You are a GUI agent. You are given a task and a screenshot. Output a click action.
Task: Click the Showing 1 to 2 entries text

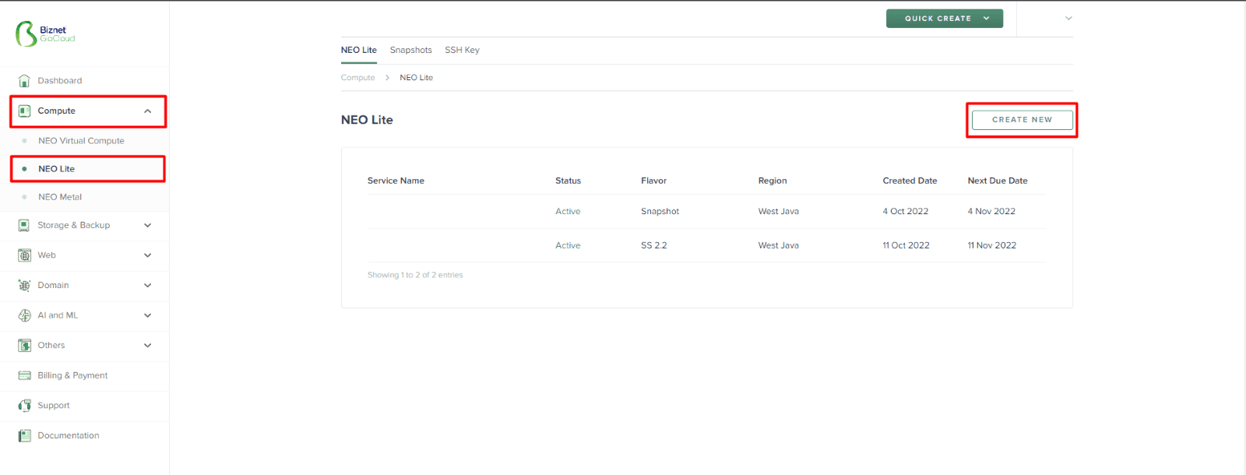pos(415,275)
